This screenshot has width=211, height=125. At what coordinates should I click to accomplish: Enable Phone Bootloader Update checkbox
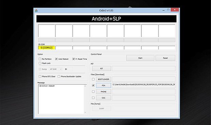pyautogui.click(x=59, y=77)
